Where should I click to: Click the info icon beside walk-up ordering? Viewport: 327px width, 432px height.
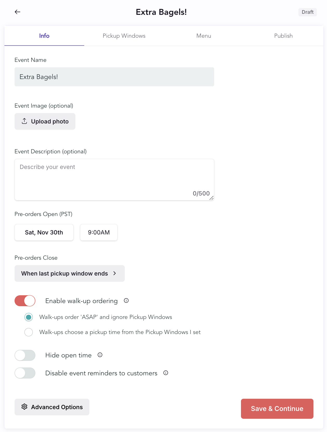coord(126,301)
